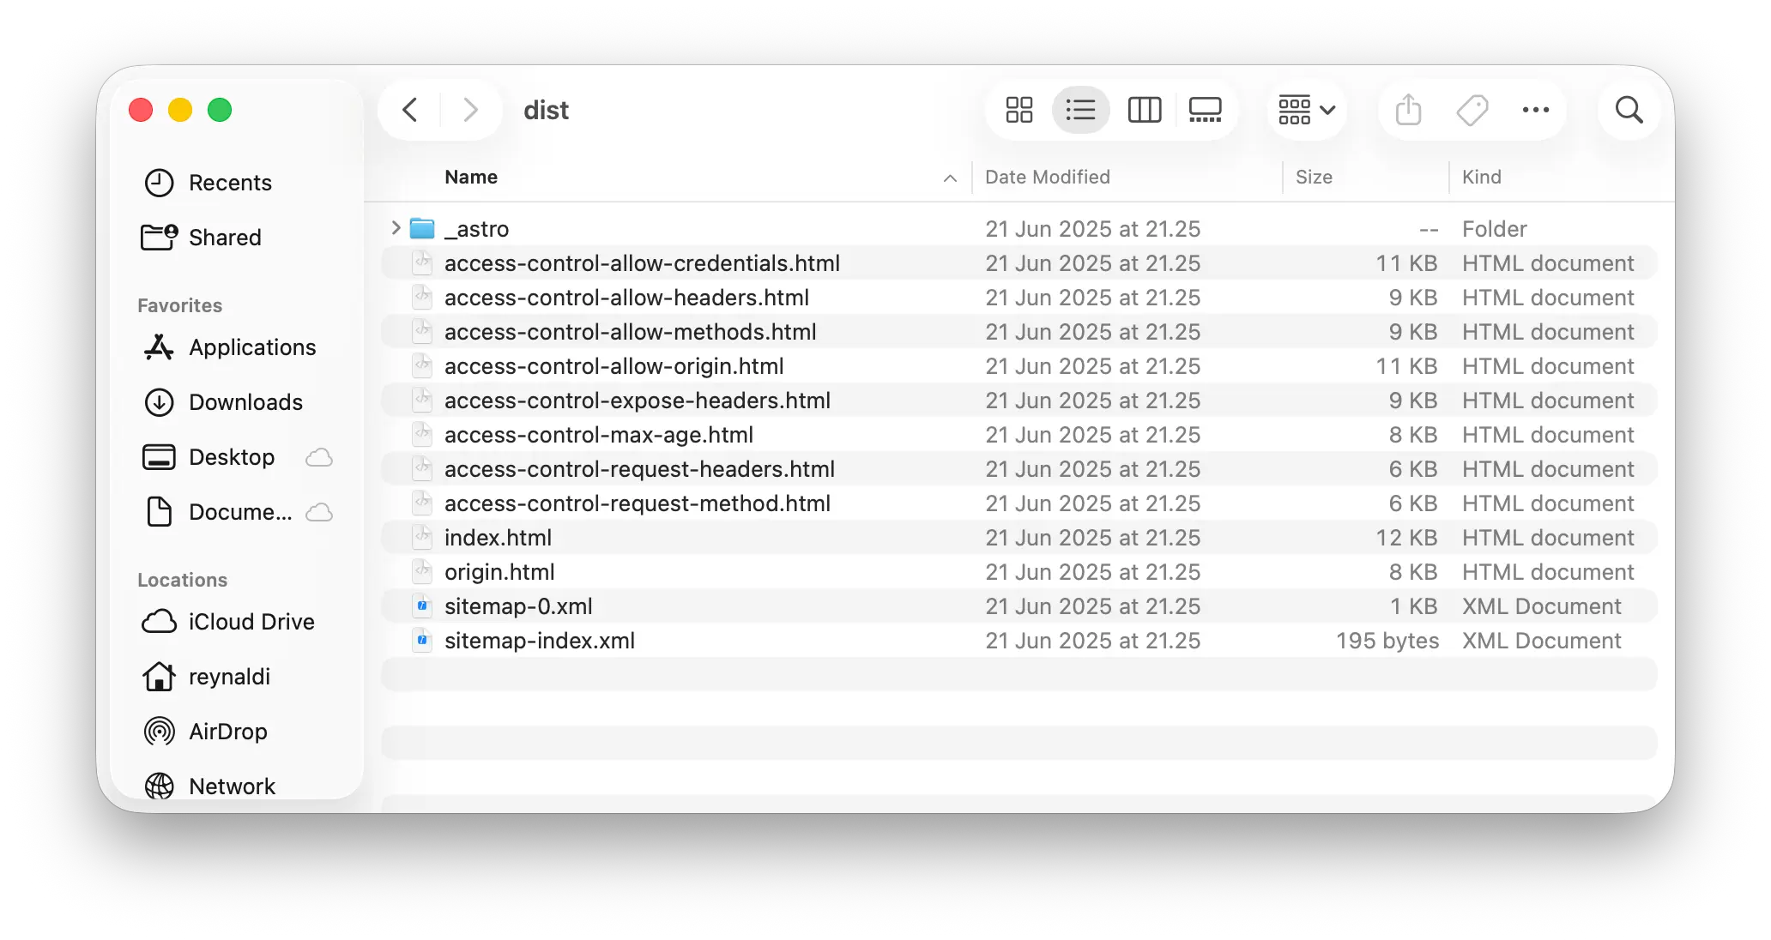Select Network in the sidebar

point(232,786)
